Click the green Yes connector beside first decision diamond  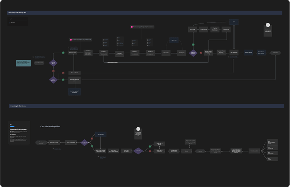(x=63, y=53)
